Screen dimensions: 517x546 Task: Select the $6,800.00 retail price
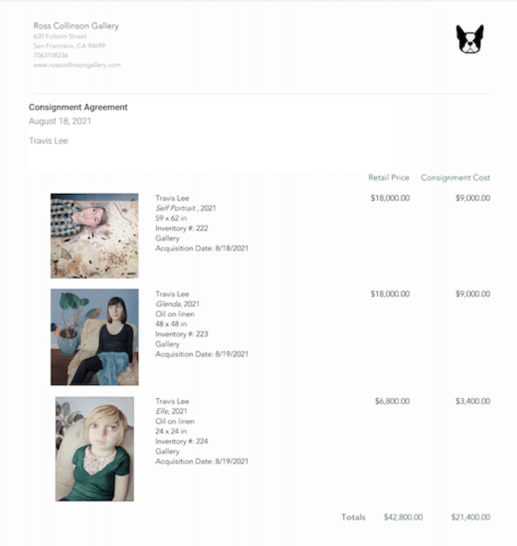tap(392, 401)
